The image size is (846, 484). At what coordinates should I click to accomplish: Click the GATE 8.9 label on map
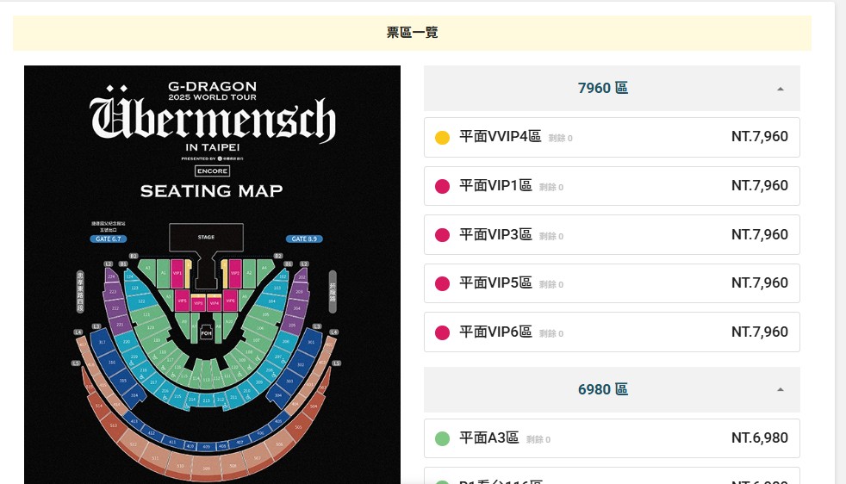coord(304,239)
